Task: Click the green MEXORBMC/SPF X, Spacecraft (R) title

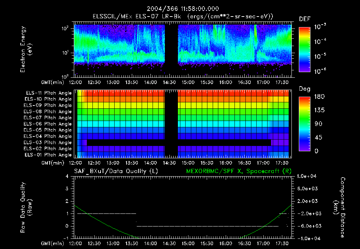Action: [239, 171]
